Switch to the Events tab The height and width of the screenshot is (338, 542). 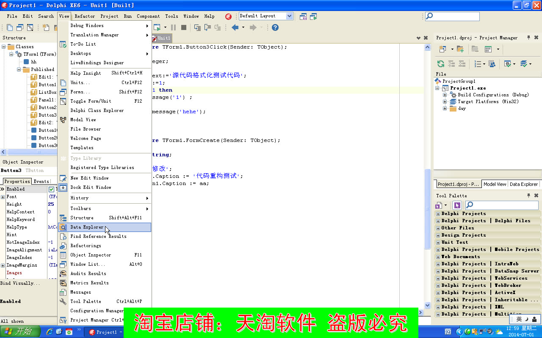point(41,182)
